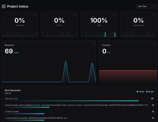Screen dimensions: 158x122
Task: Click the 109% requests change value
Action: click(16, 53)
